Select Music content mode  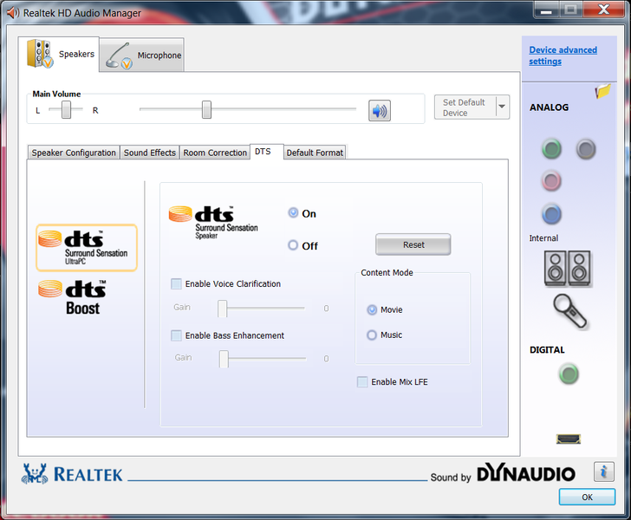point(372,335)
